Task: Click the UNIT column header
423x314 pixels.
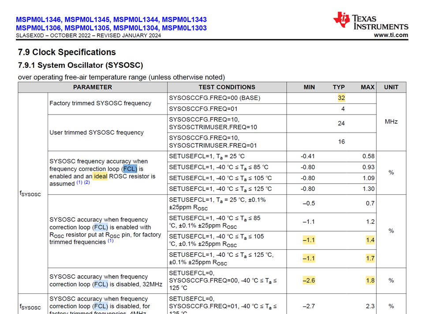Action: (391, 87)
